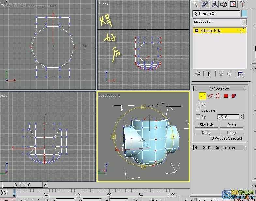Click the spinner arrows beside 45.0

(242, 117)
